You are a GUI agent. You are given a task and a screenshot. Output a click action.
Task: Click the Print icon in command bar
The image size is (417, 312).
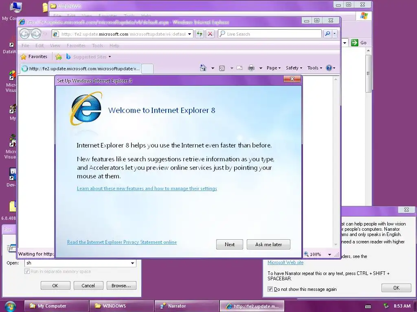251,68
